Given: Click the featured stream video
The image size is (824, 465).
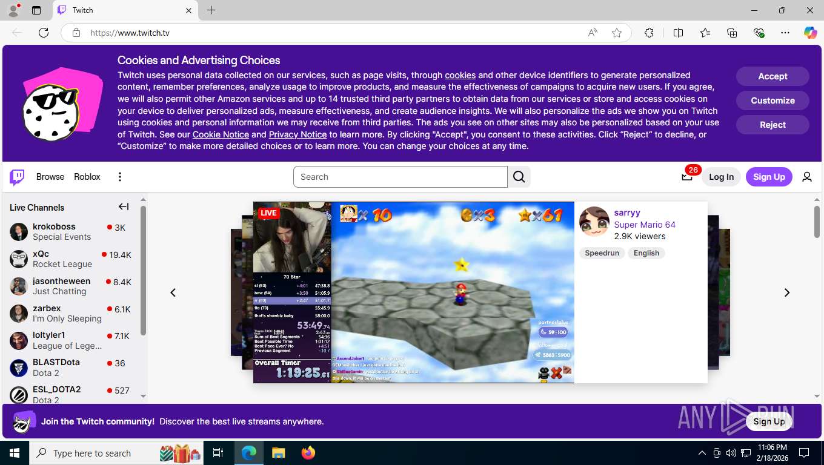Looking at the screenshot, I should click(414, 292).
